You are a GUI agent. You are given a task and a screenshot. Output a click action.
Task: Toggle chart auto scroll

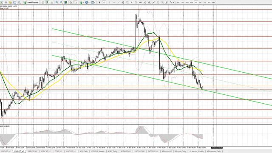pyautogui.click(x=71, y=3)
